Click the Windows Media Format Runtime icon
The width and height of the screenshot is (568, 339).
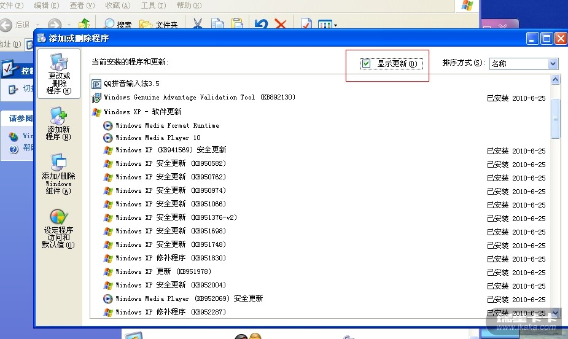(107, 126)
